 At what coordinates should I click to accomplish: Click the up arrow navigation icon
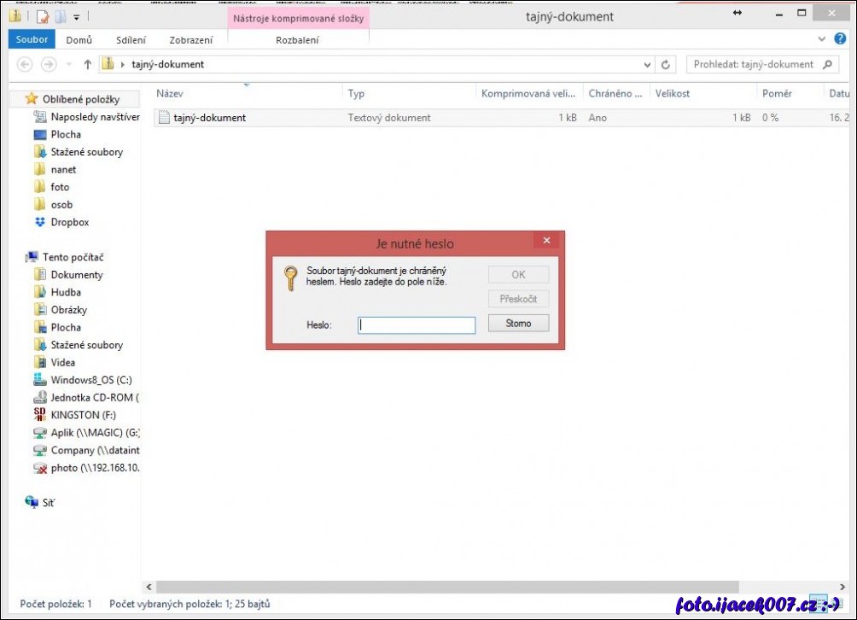click(x=87, y=65)
